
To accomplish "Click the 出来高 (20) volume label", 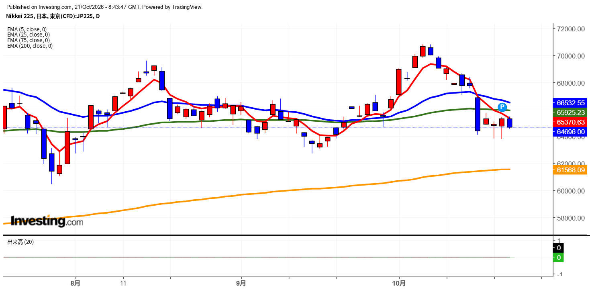I will 20,242.
